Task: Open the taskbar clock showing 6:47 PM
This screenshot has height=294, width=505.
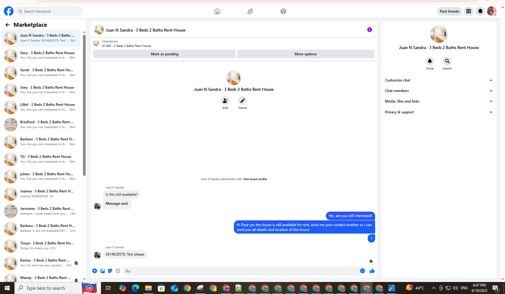Action: point(479,288)
